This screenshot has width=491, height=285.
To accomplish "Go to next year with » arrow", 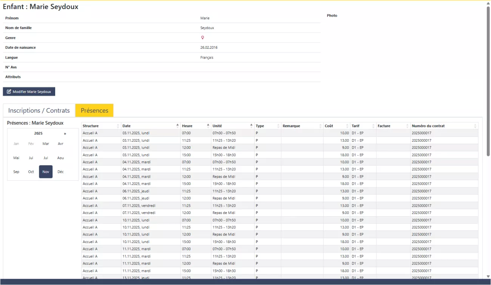I will tap(65, 133).
